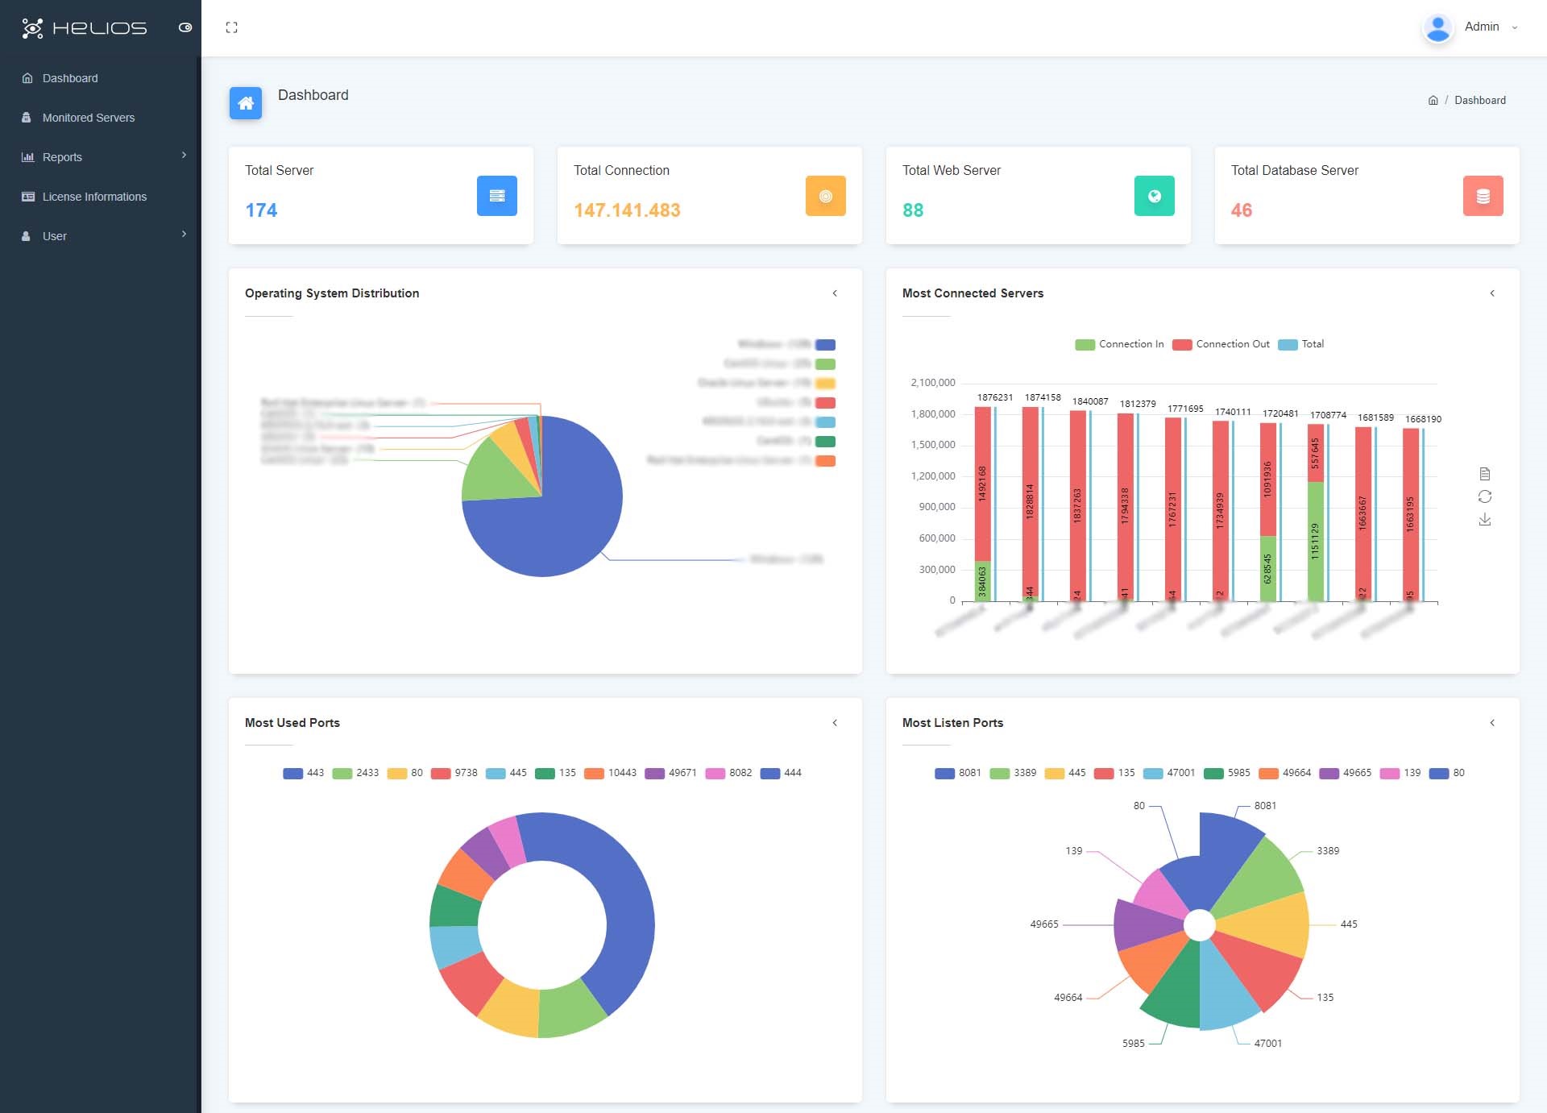This screenshot has width=1547, height=1113.
Task: Select Monitored Servers in the sidebar menu
Action: [89, 118]
